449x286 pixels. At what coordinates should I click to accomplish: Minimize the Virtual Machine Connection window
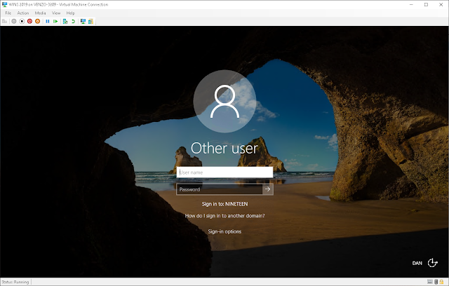click(411, 5)
